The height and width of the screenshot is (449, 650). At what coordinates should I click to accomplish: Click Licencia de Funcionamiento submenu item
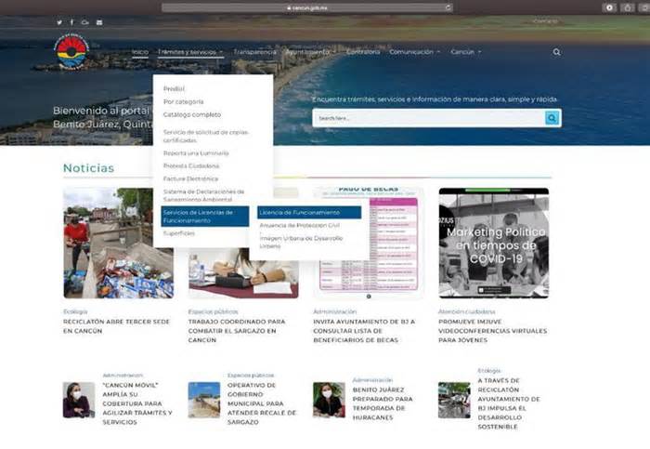(309, 213)
